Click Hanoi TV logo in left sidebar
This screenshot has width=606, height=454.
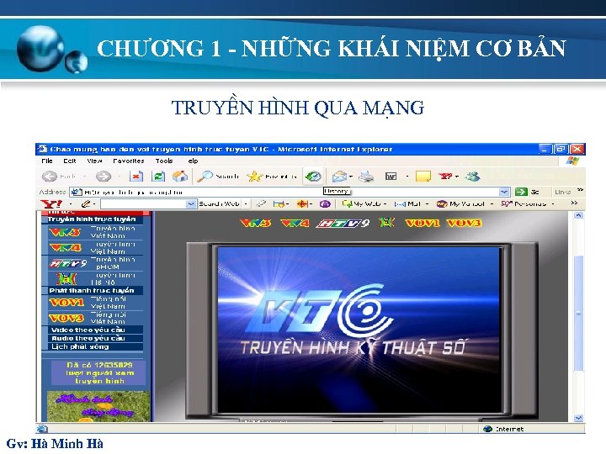tap(66, 278)
